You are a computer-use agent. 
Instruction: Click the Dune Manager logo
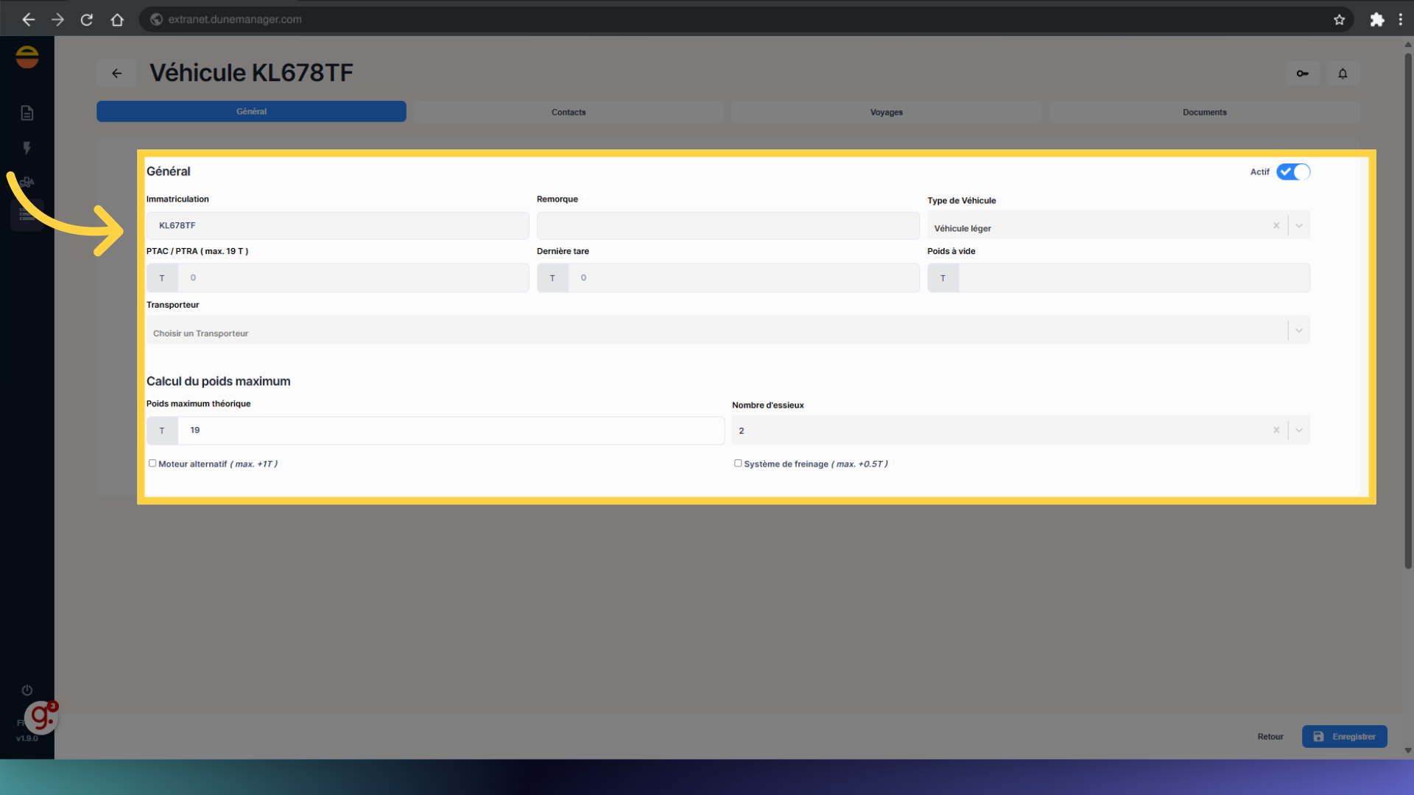[x=27, y=57]
